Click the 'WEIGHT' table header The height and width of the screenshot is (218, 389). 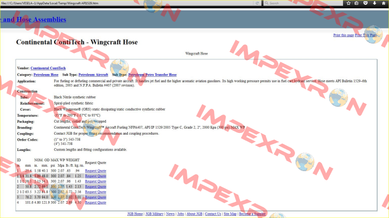pyautogui.click(x=73, y=160)
